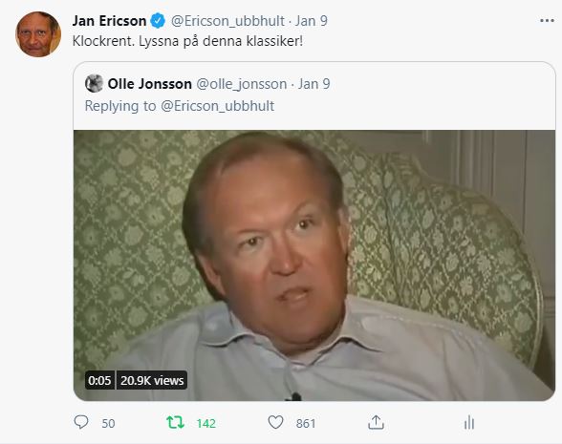Click the retweet count 142
The width and height of the screenshot is (562, 444).
coord(206,424)
